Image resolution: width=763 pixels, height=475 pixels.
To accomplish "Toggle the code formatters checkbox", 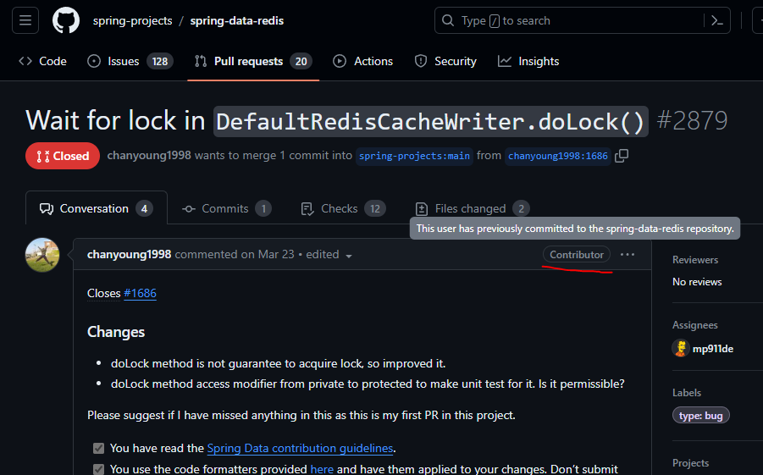I will (x=98, y=469).
